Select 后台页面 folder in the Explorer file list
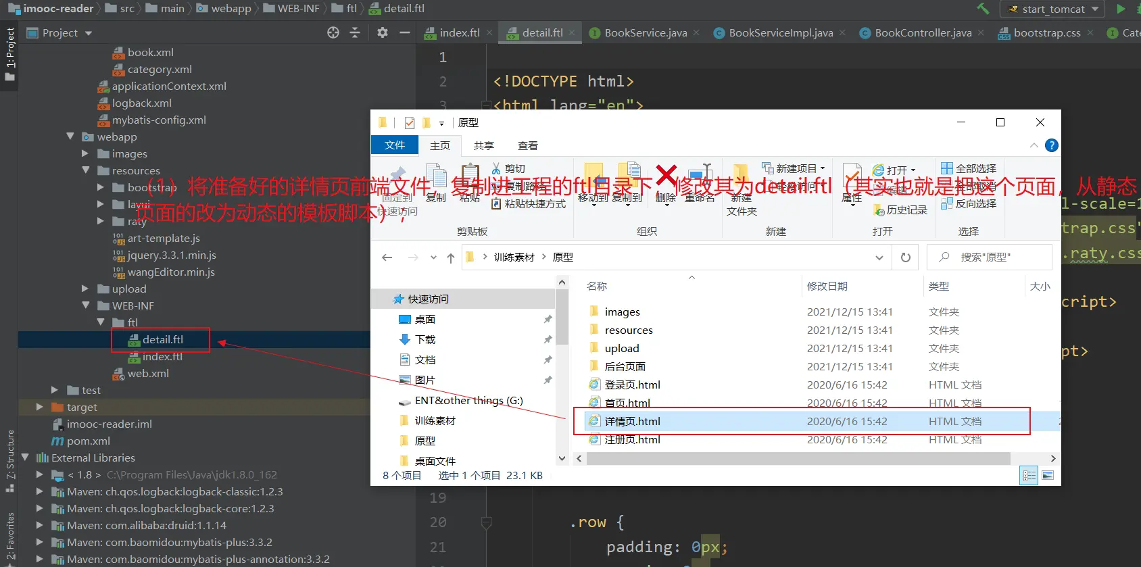The image size is (1141, 567). tap(625, 366)
